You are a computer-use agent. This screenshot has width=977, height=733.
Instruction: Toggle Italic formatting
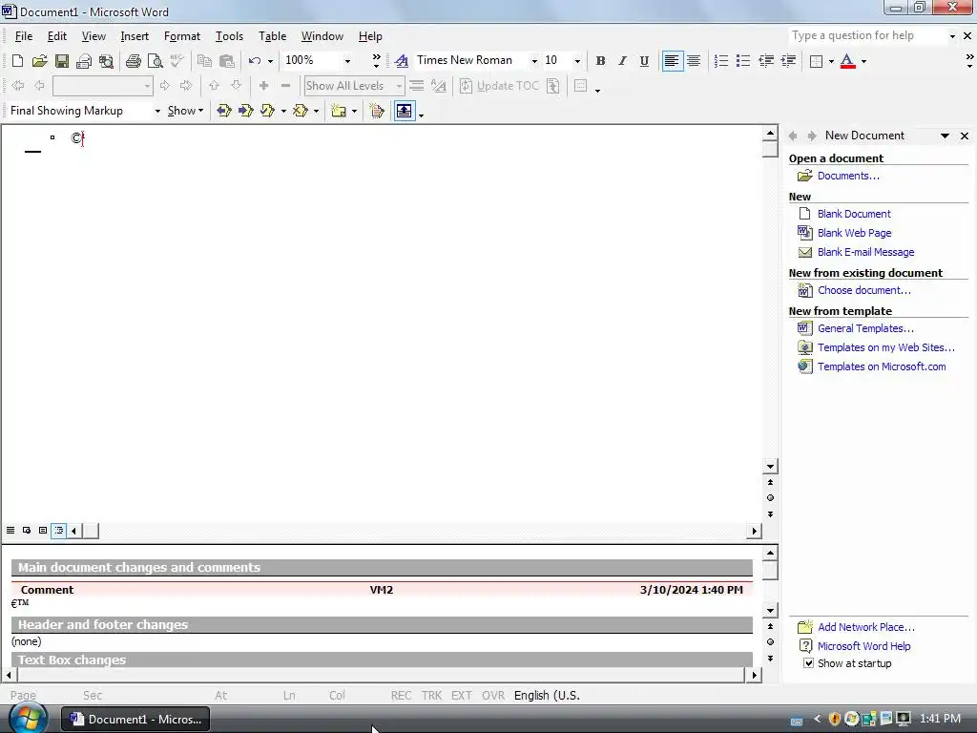[x=622, y=60]
